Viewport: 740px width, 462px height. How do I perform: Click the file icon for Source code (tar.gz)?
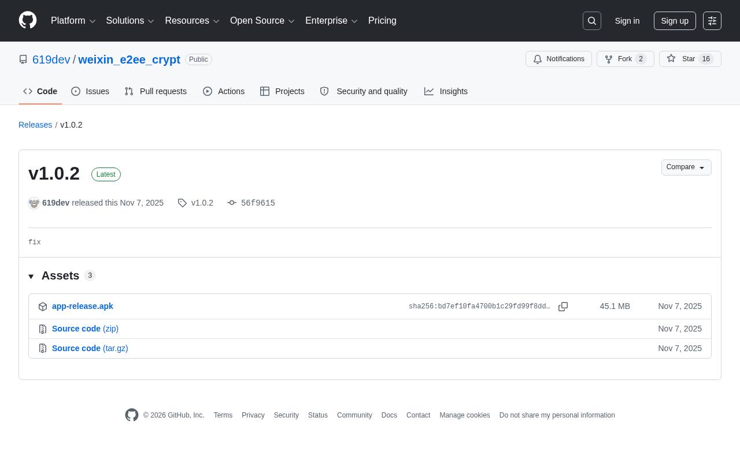coord(43,349)
